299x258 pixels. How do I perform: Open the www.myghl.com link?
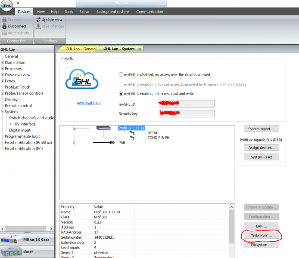click(89, 103)
